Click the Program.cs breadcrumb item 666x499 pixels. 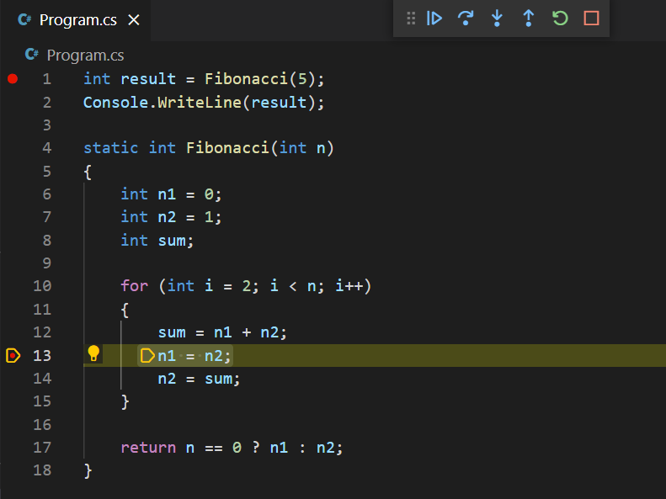coord(85,56)
